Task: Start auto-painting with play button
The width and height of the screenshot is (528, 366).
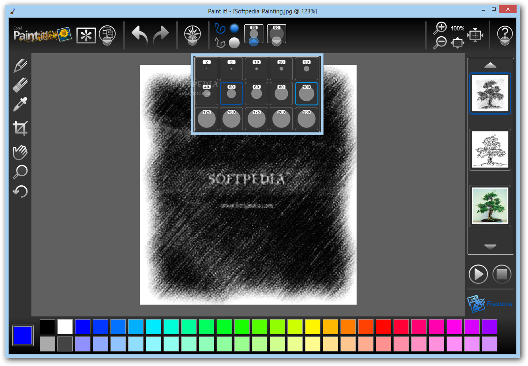Action: (x=478, y=274)
